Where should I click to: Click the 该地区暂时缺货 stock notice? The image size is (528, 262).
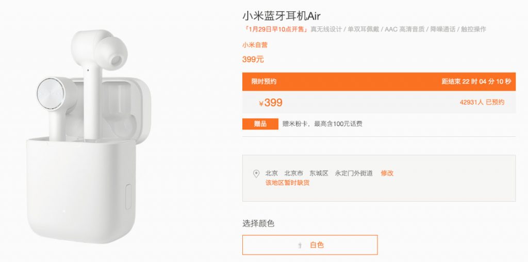[287, 183]
